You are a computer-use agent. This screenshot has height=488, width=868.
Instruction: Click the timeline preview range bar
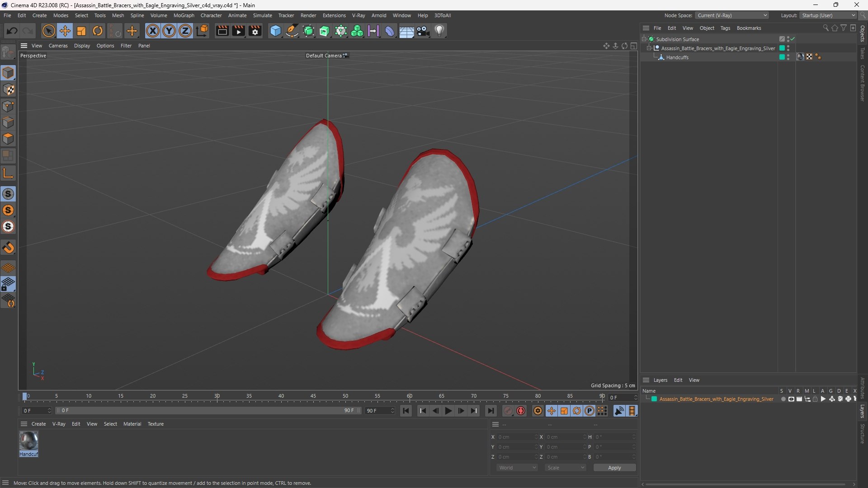(208, 411)
